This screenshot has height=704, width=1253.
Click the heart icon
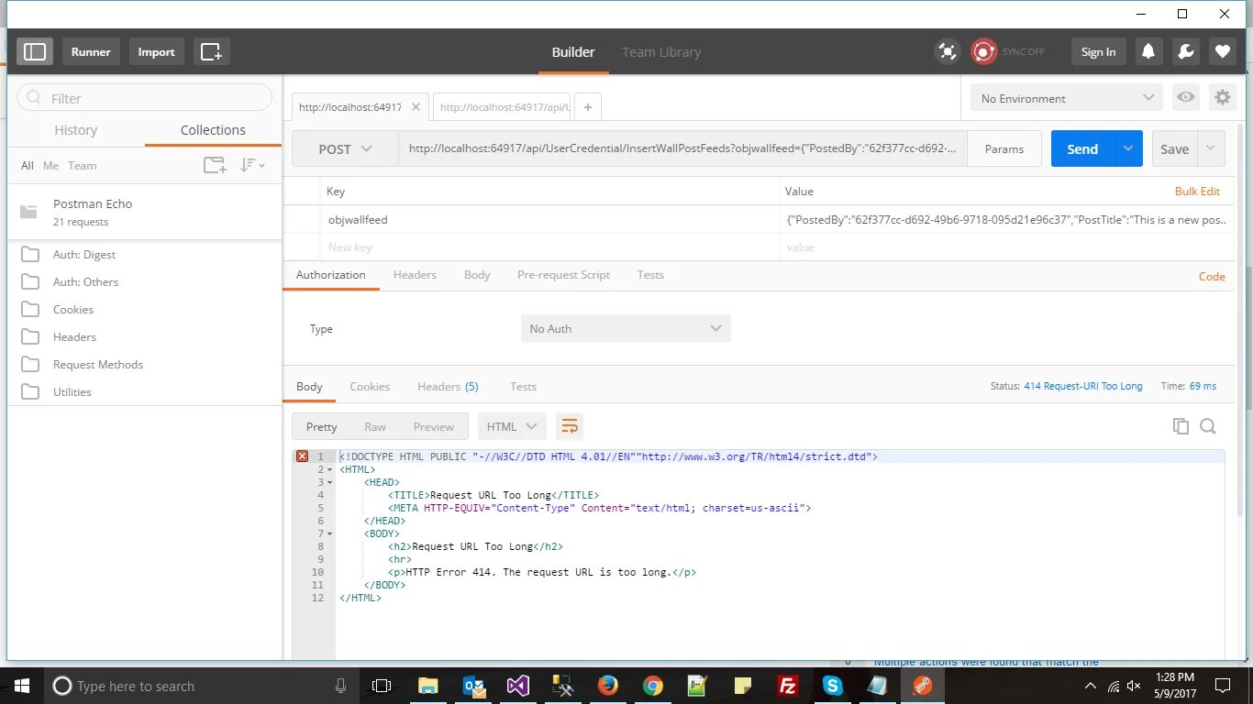click(x=1222, y=51)
